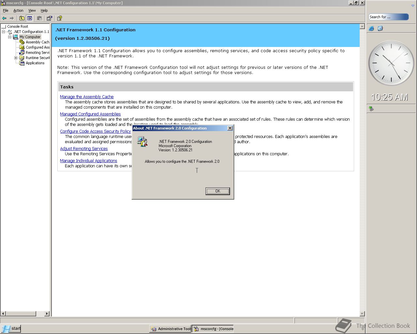417x334 pixels.
Task: Select Assembly Cache label in the tree
Action: [x=37, y=42]
